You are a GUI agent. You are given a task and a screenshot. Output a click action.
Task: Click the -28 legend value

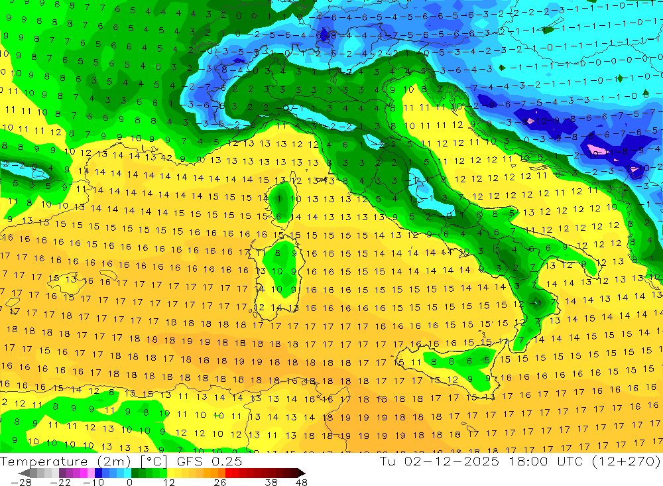21,483
